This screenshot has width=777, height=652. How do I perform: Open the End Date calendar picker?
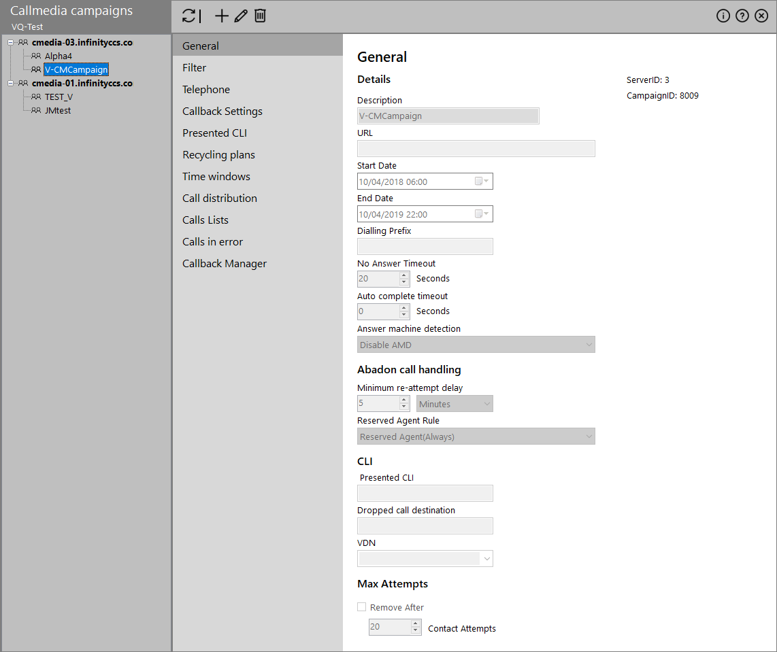(x=481, y=214)
